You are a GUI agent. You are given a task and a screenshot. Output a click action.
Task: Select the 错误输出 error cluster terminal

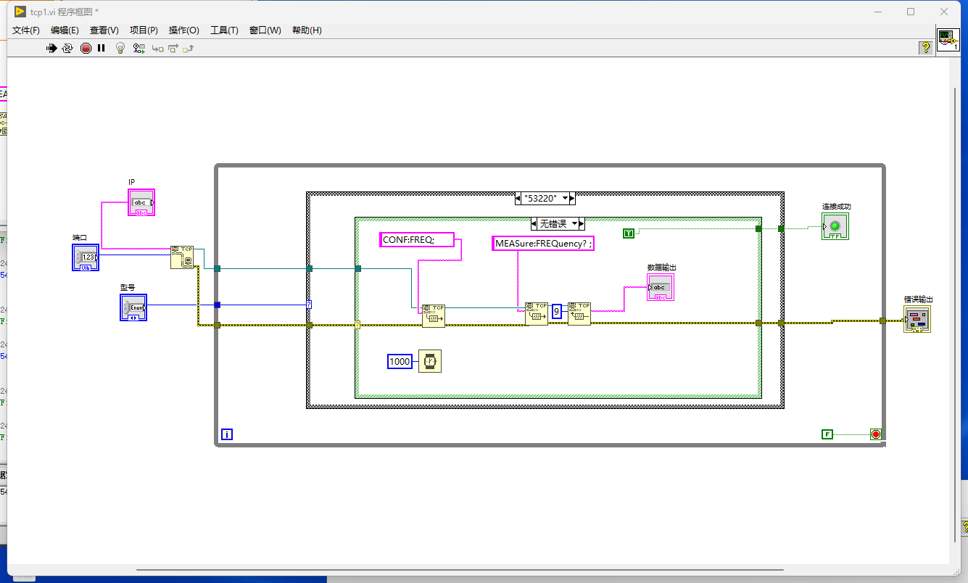tap(917, 319)
